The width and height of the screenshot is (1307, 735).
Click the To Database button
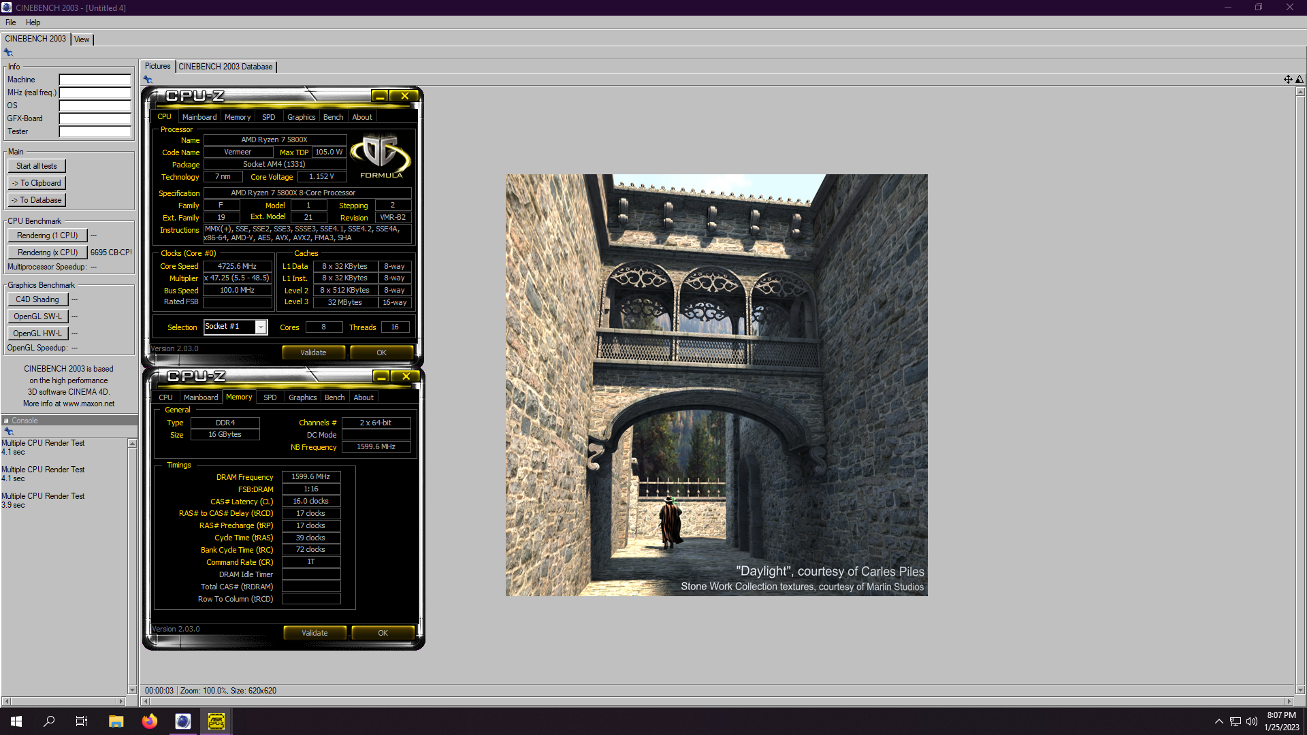coord(37,200)
